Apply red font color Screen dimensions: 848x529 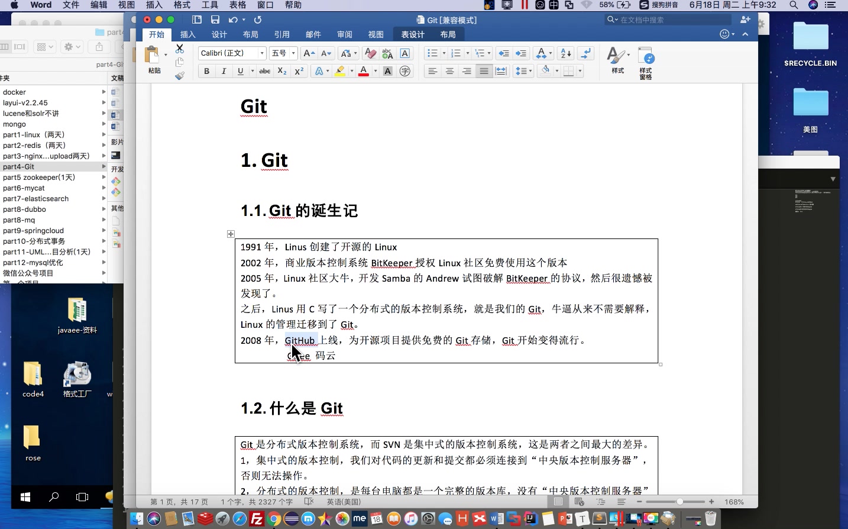pos(364,71)
